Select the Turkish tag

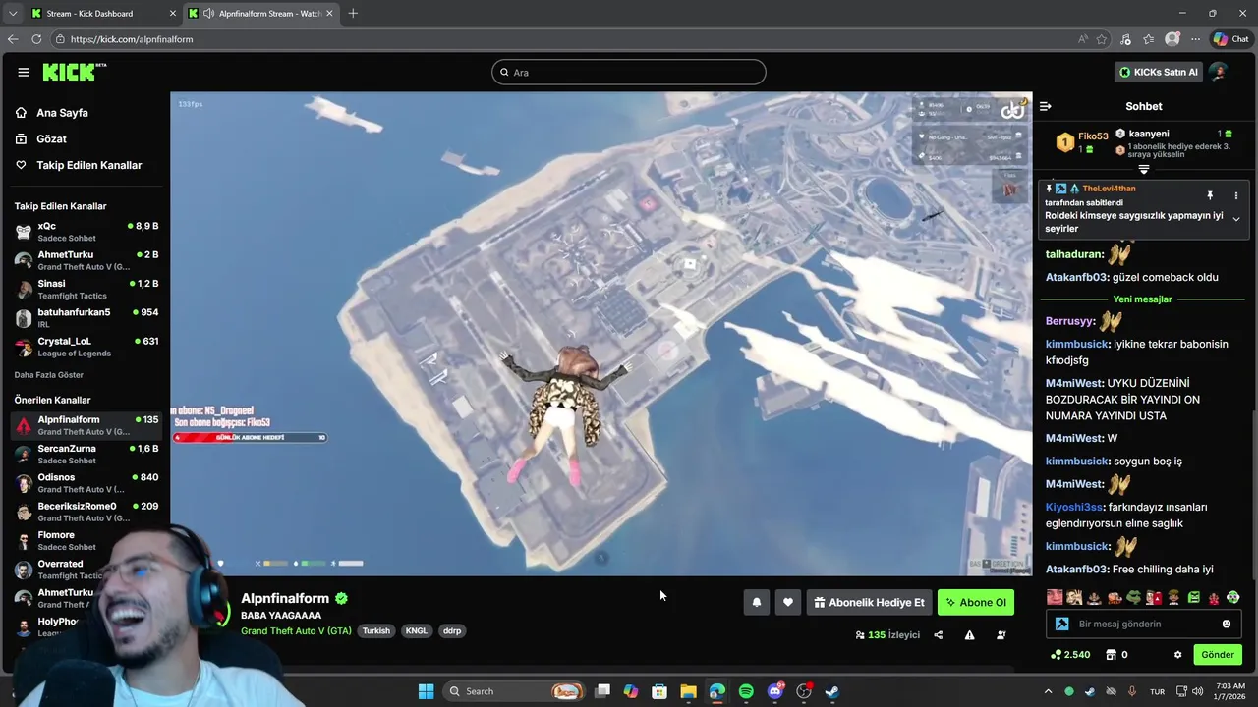(x=376, y=631)
